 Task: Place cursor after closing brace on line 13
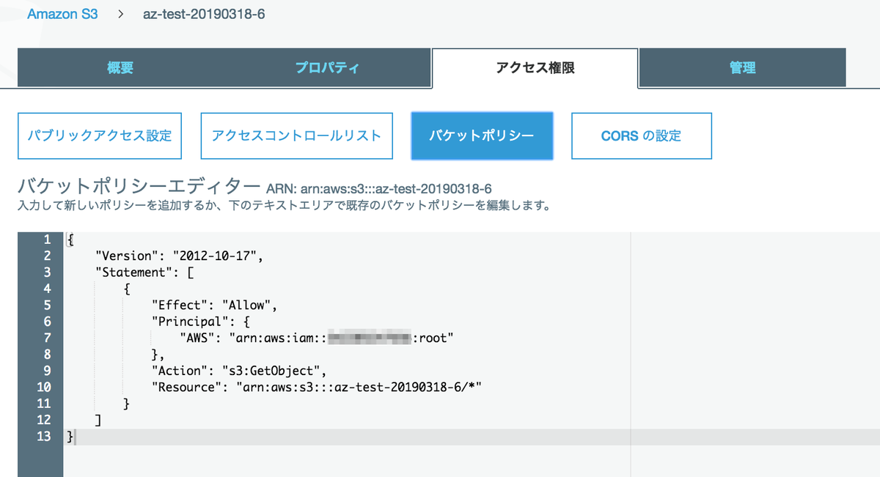(x=75, y=437)
